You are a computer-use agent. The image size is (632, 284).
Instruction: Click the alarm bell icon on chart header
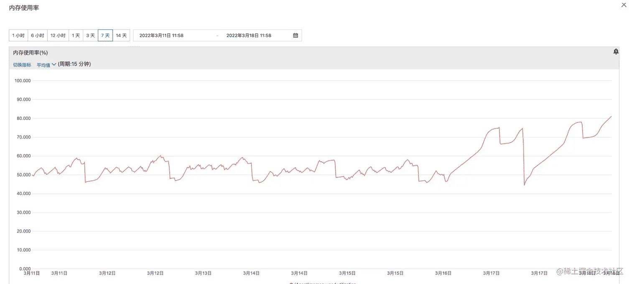(616, 52)
